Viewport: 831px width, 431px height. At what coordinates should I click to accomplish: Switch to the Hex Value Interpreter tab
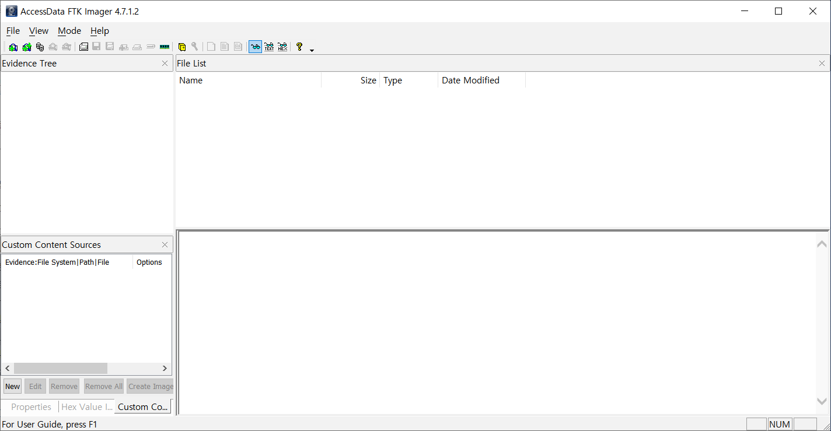point(86,407)
